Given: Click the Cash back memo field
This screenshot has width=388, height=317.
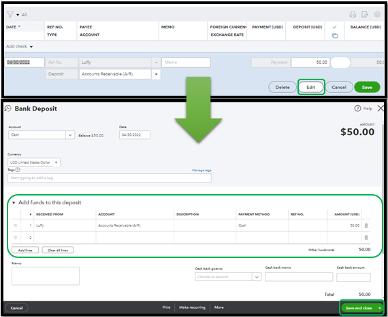Looking at the screenshot, I should click(x=299, y=277).
